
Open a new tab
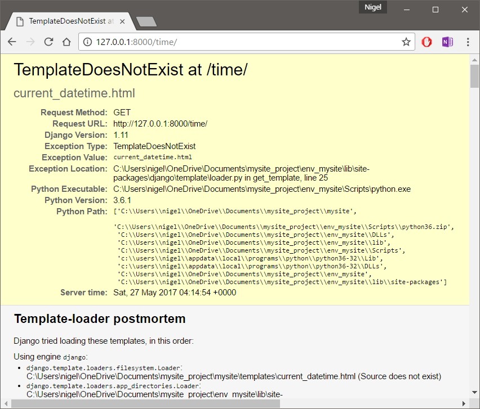tap(146, 22)
